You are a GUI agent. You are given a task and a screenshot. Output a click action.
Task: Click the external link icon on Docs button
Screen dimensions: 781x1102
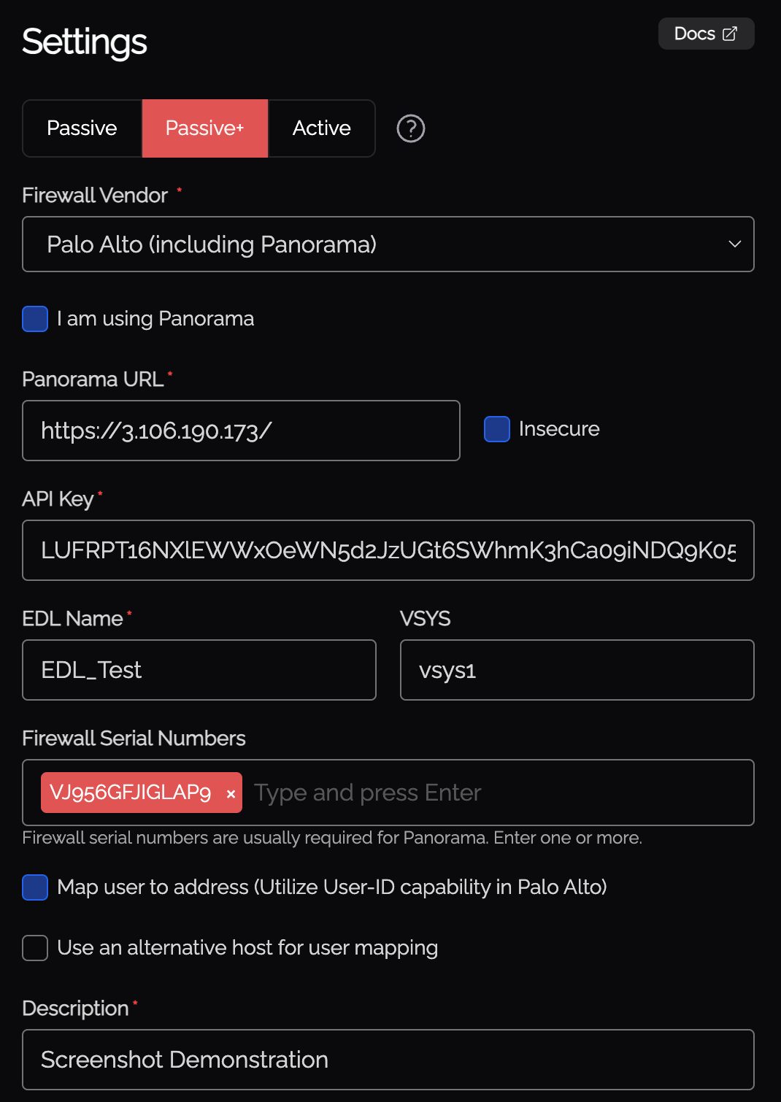pyautogui.click(x=729, y=33)
